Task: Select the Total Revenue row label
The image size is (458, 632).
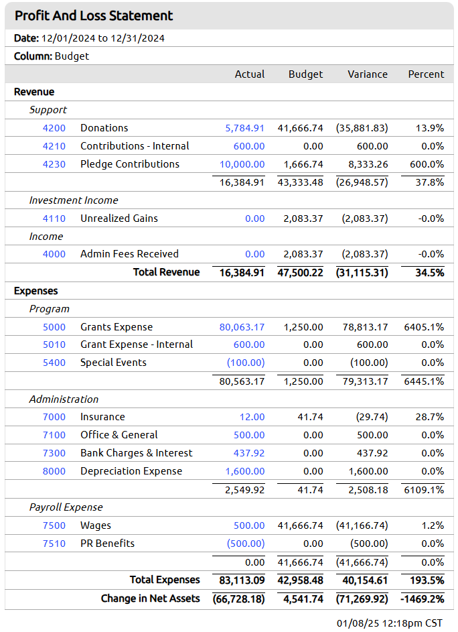Action: point(166,273)
